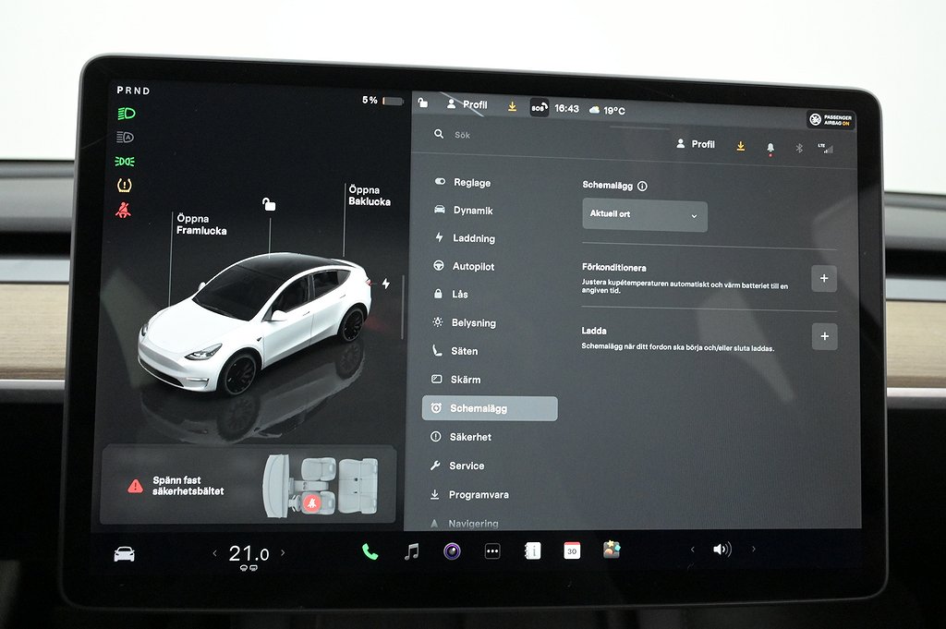Screen dimensions: 946x629
Task: Open the calendar app icon
Action: pos(572,550)
